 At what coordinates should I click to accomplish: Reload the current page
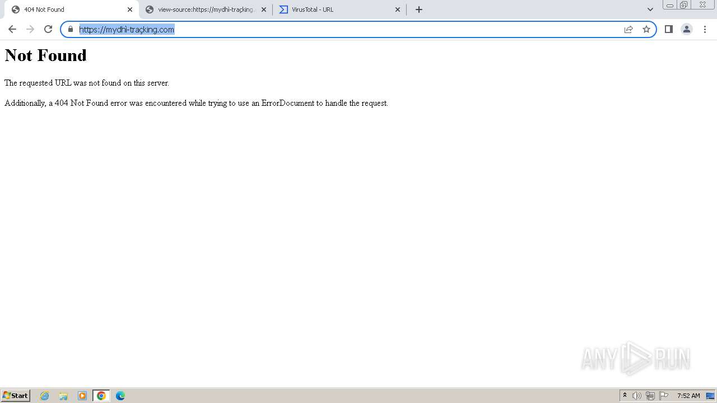click(x=48, y=29)
